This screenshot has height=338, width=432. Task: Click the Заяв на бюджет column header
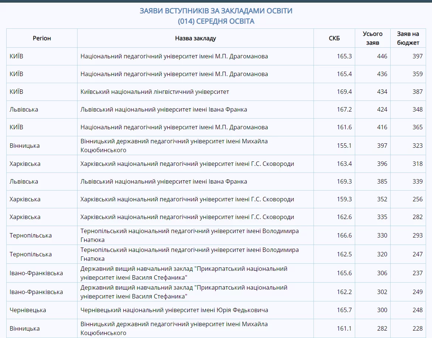coord(408,38)
